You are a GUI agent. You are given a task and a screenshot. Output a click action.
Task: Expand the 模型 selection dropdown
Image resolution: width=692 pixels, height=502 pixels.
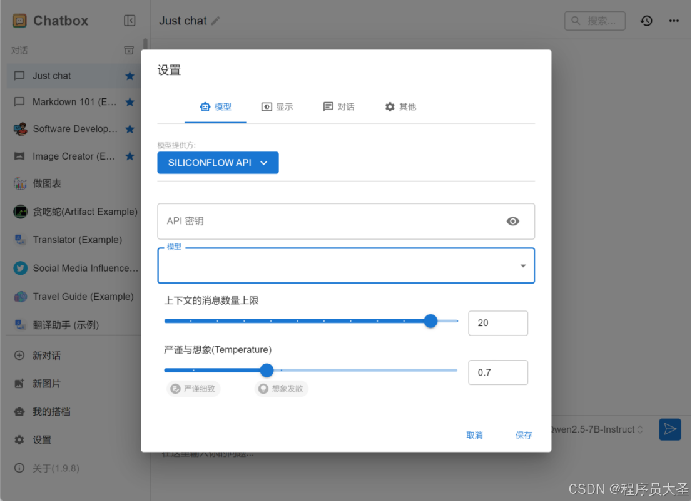point(346,266)
